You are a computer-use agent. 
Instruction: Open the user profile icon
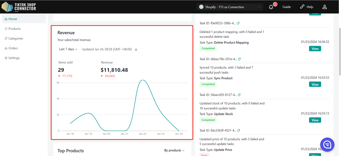tap(324, 7)
